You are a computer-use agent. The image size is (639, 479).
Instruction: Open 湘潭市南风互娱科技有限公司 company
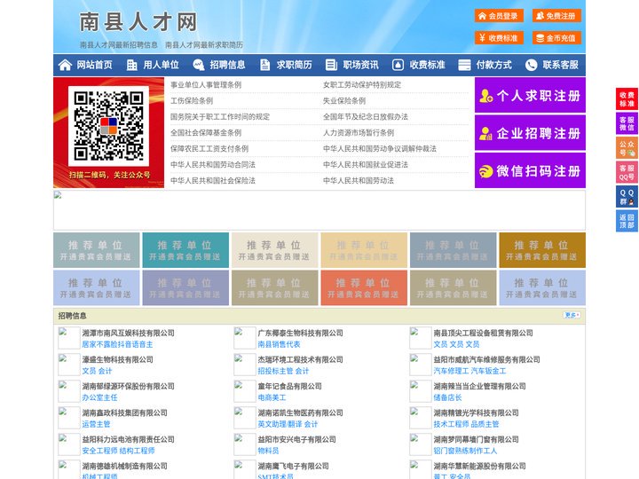coord(129,333)
